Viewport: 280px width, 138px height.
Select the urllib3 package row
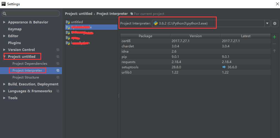[x=195, y=72]
